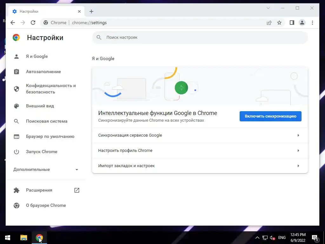Open Chrome three-dot menu
This screenshot has width=325, height=244.
[312, 23]
